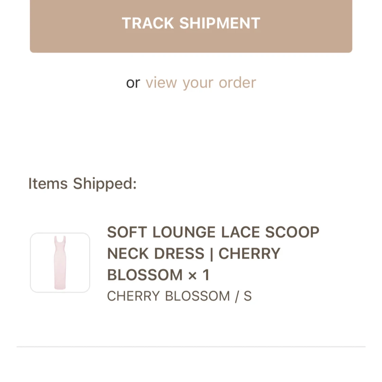Click the word 'your' in the order link
This screenshot has width=382, height=382.
(198, 84)
